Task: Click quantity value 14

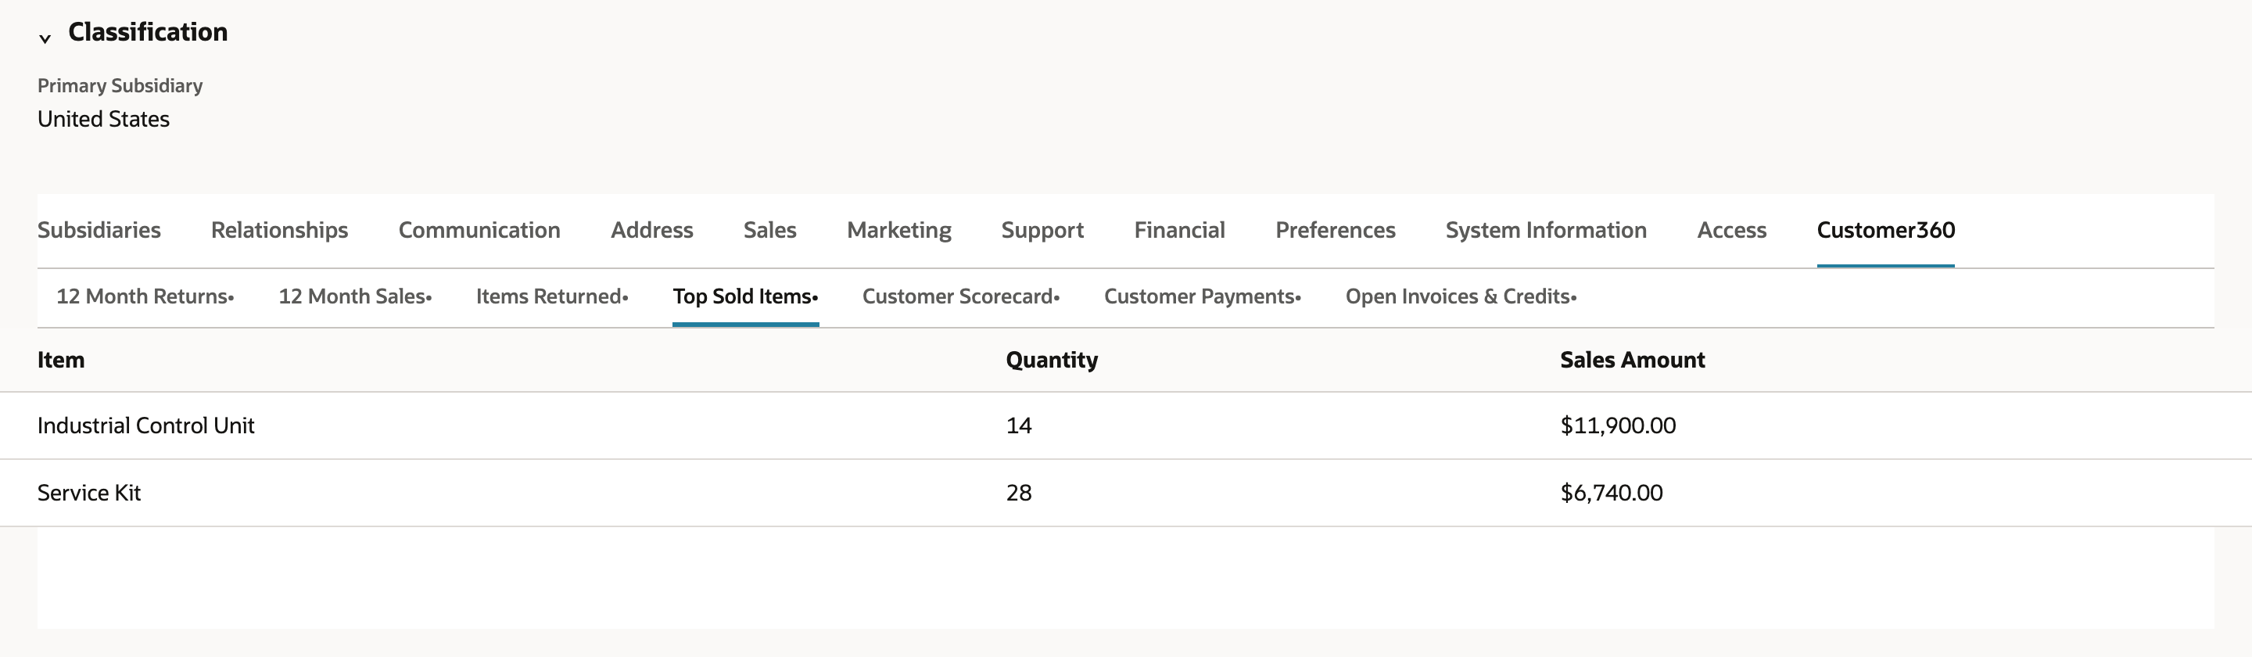Action: click(x=1020, y=425)
